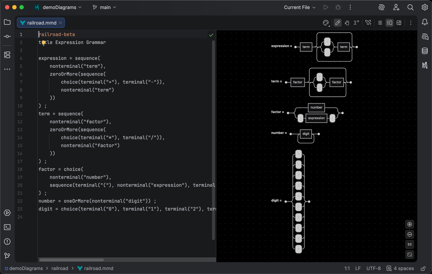Open the main branch dropdown
The height and width of the screenshot is (274, 432).
click(x=104, y=7)
